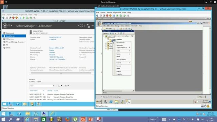Click orange Save icon in CLUST02 toolbar
The image size is (217, 122).
click(x=110, y=16)
